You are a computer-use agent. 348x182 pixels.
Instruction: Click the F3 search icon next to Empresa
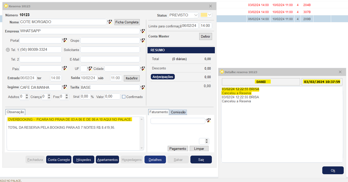coord(142,31)
